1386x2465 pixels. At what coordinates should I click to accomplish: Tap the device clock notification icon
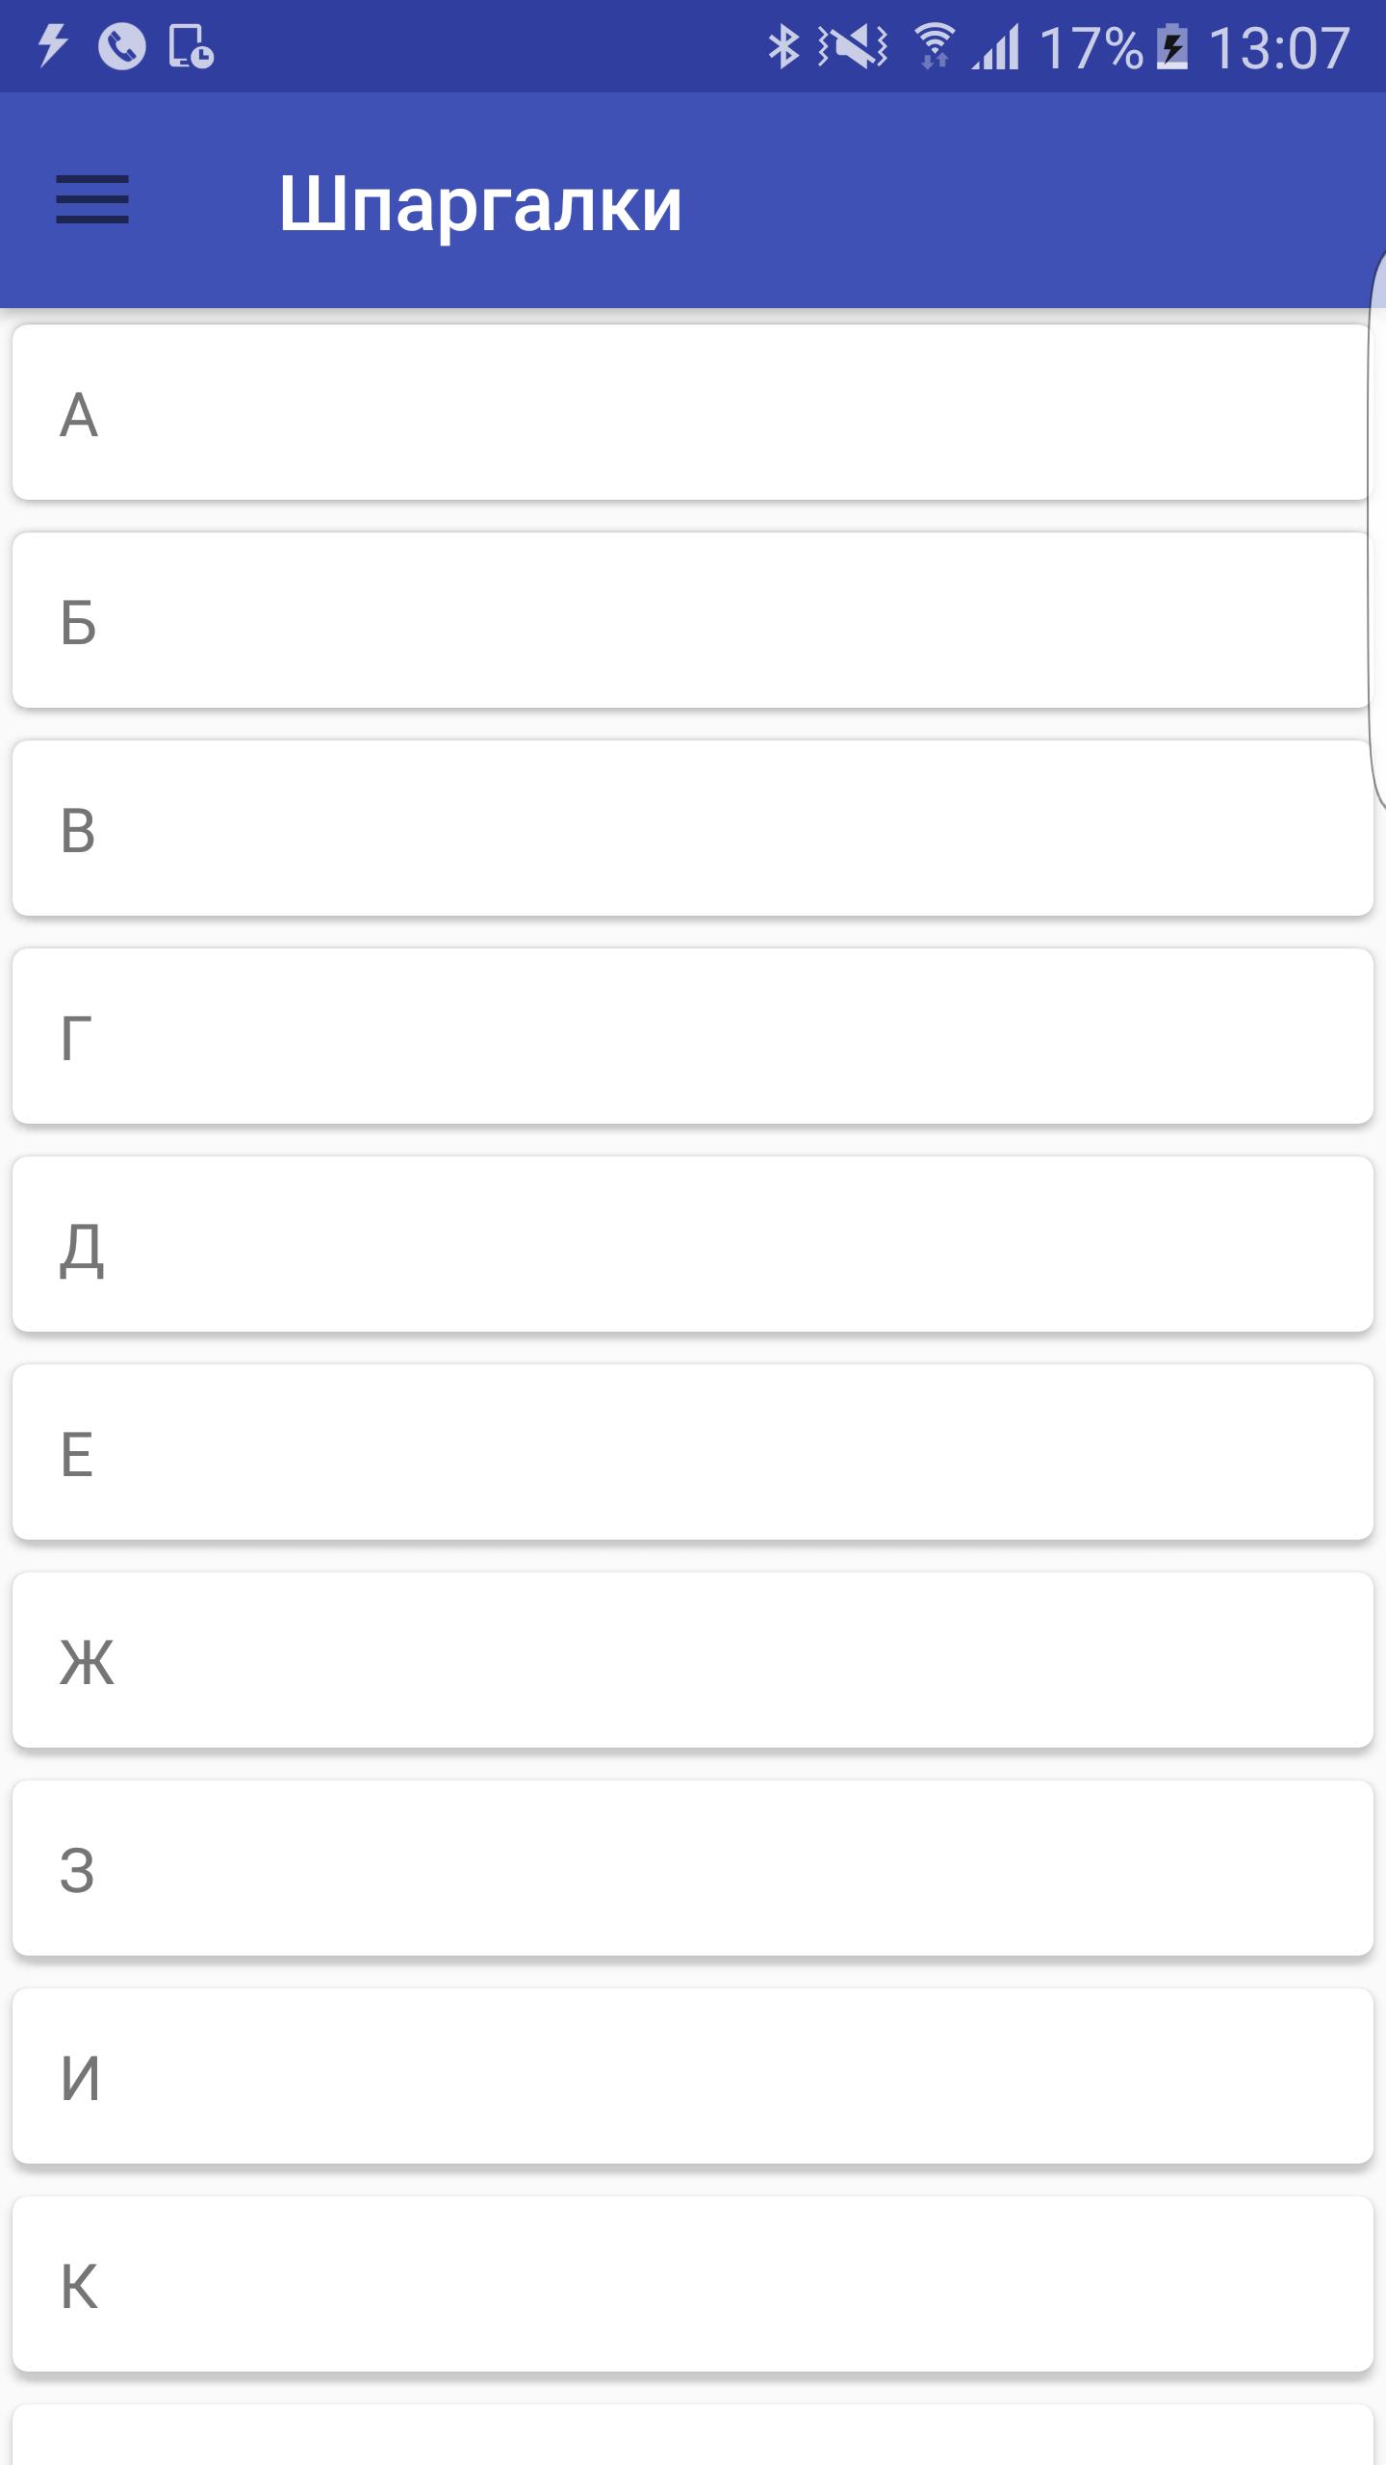(x=191, y=46)
